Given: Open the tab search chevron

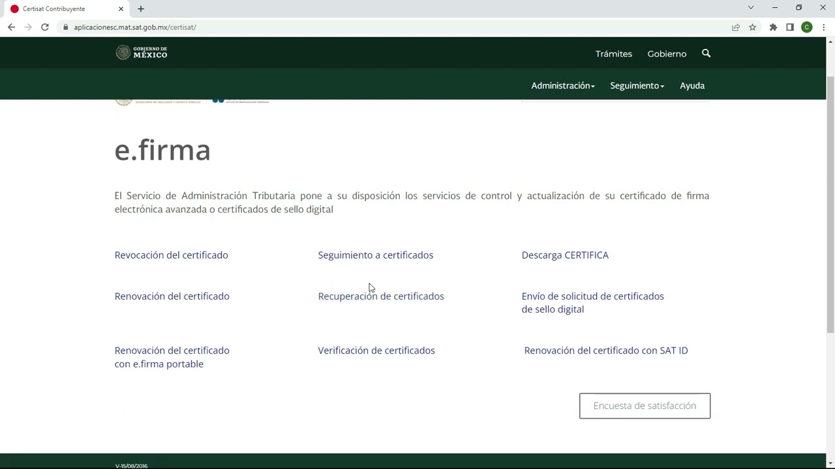Looking at the screenshot, I should 751,7.
